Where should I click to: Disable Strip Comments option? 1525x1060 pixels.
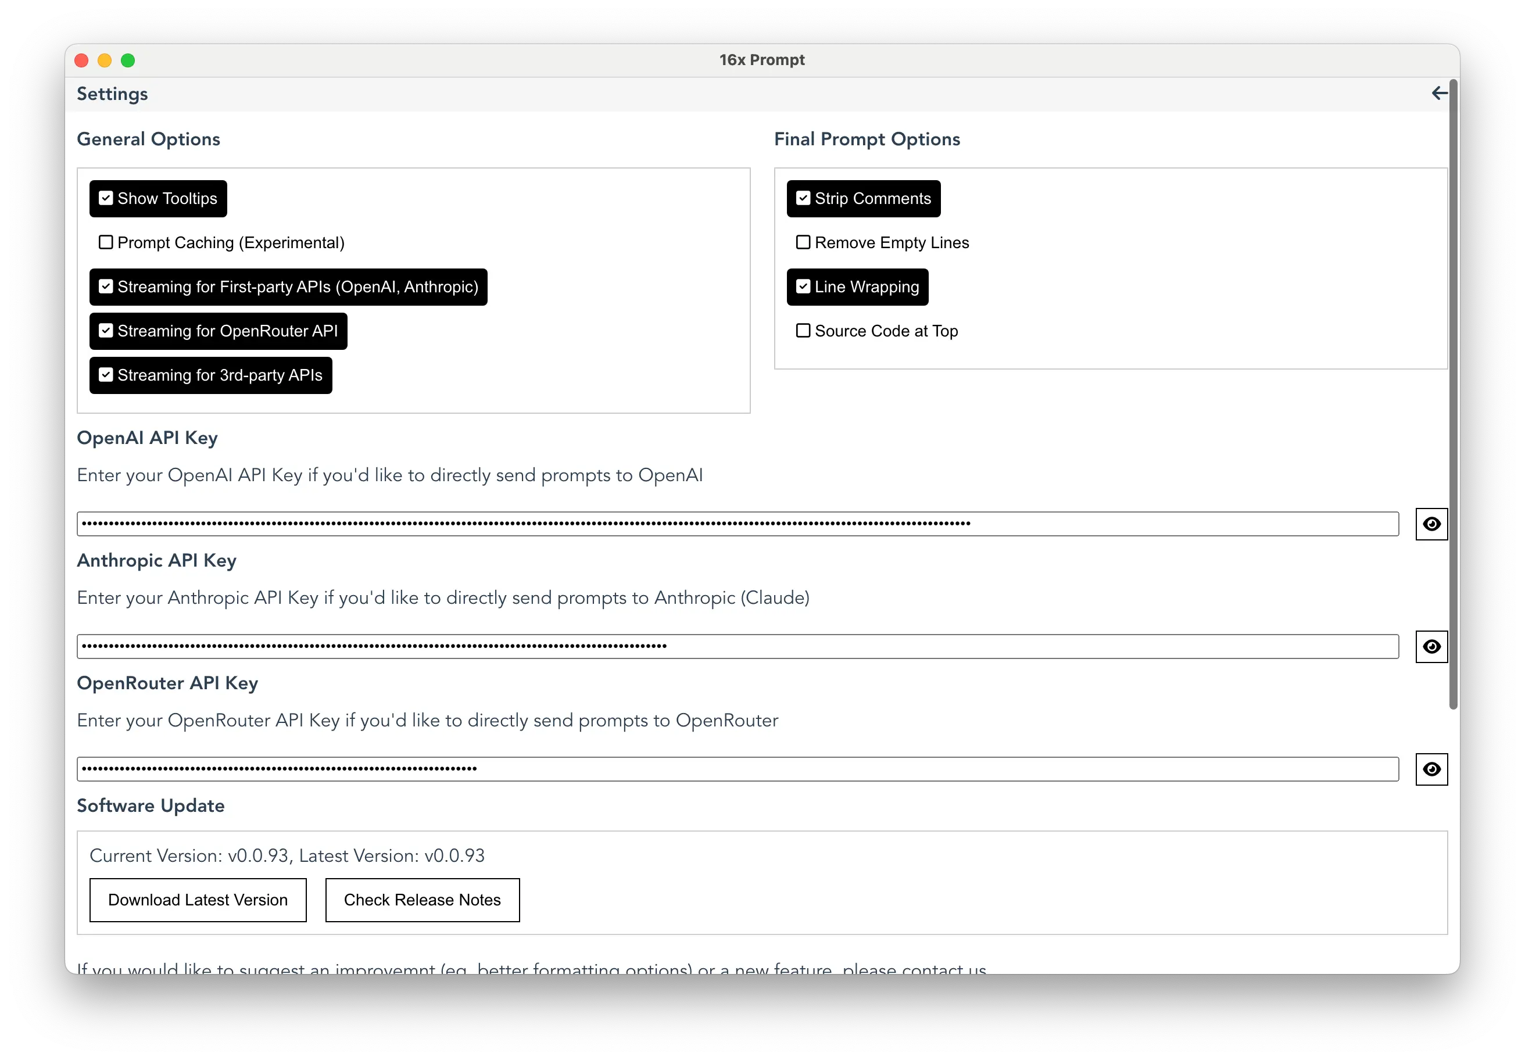(803, 198)
